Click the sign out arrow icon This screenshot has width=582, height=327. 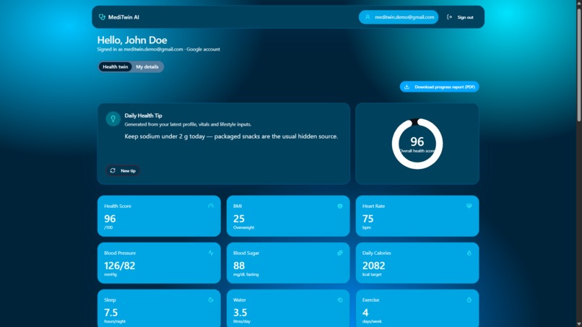tap(449, 17)
